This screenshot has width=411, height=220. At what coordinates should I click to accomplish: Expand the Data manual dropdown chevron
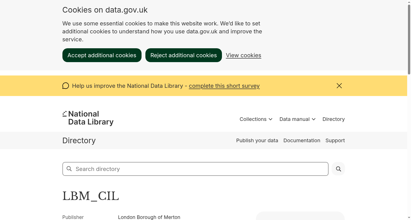[314, 119]
